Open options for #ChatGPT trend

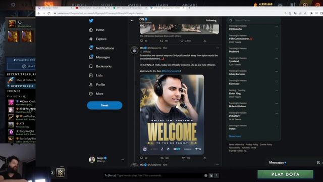(x=277, y=113)
